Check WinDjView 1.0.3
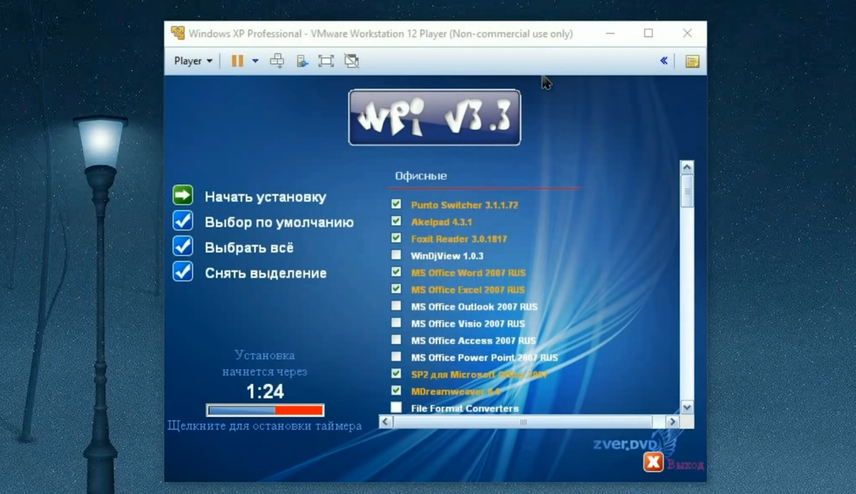 pos(396,255)
